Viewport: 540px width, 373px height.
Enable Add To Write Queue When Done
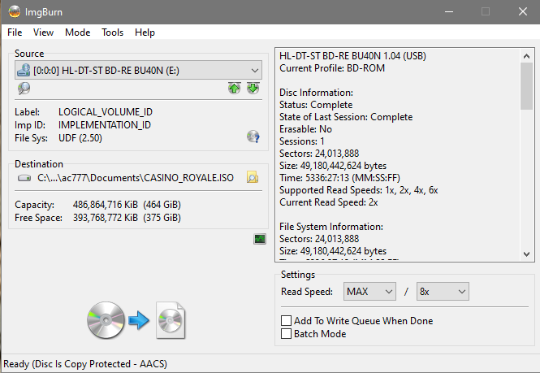[286, 321]
